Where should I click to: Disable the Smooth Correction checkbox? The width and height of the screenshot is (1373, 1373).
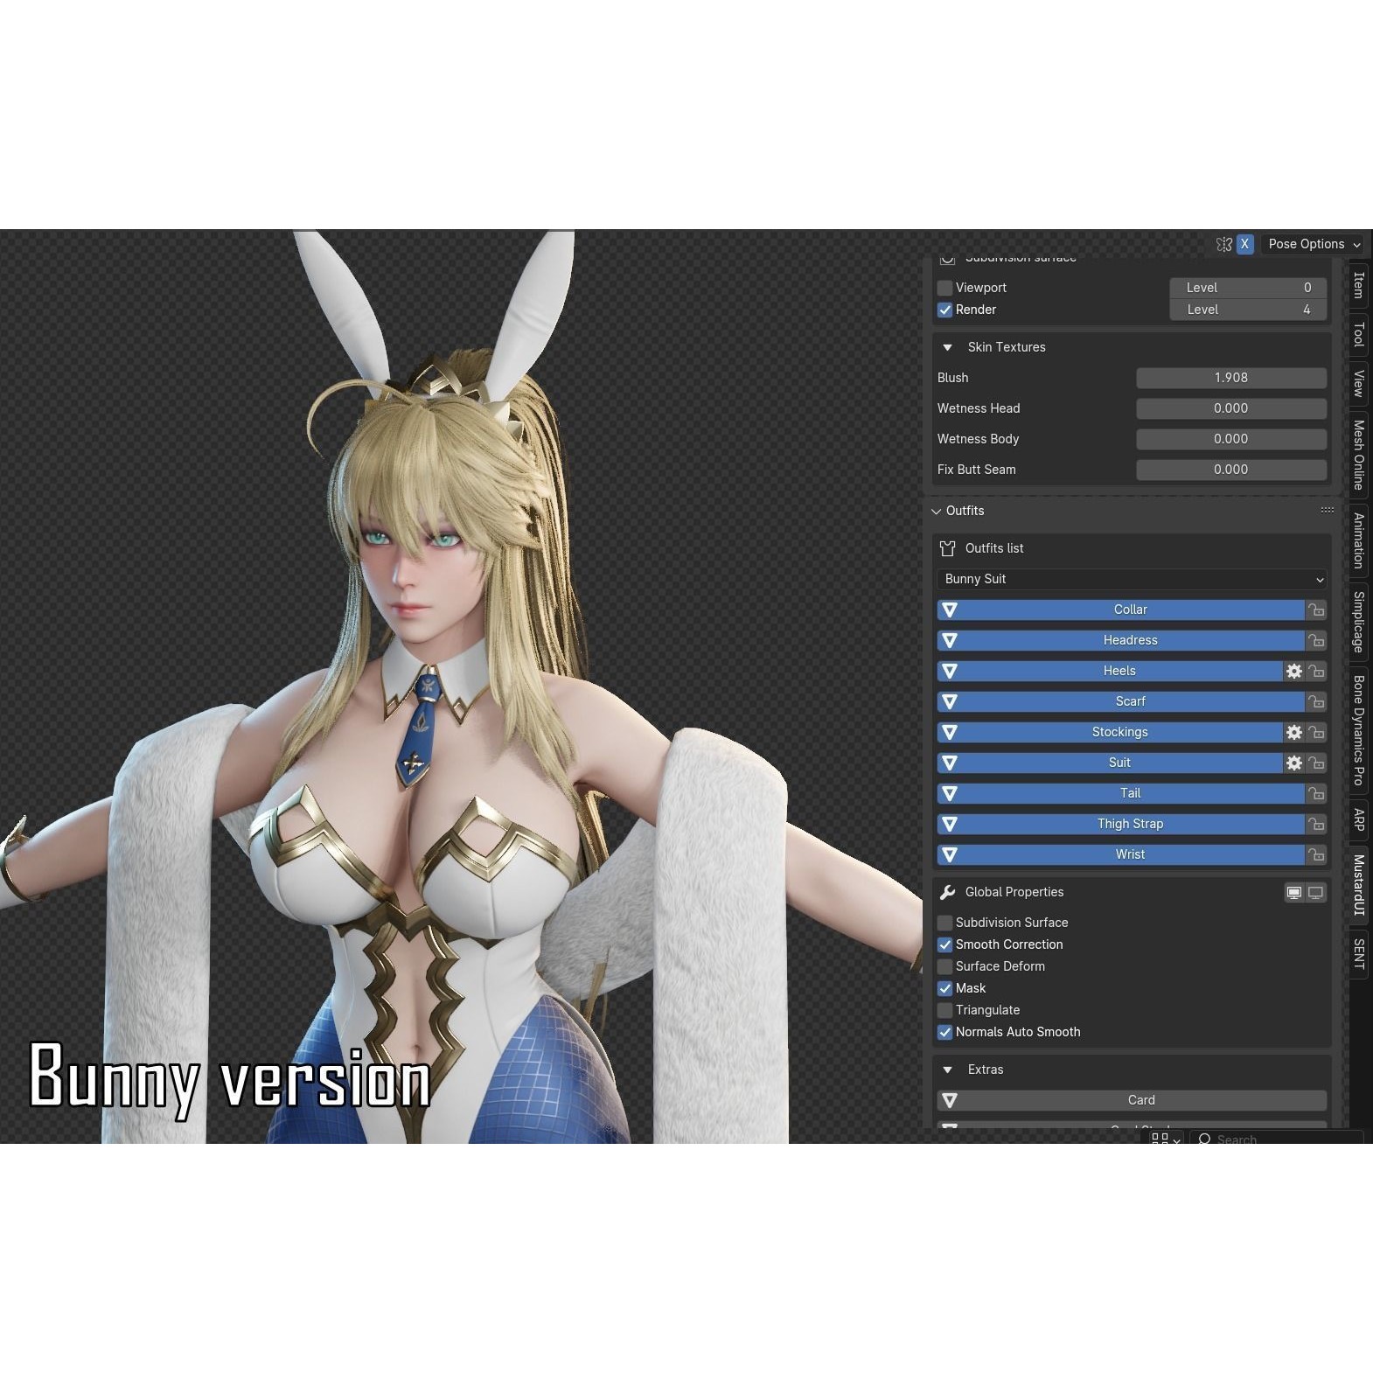click(944, 944)
